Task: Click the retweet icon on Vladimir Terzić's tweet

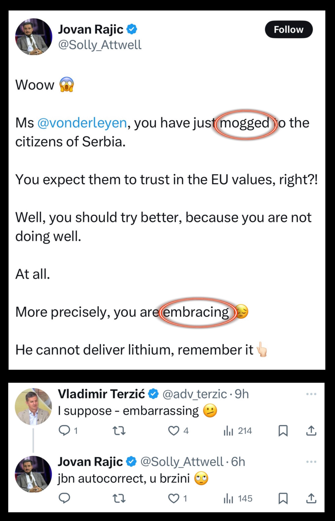Action: click(x=120, y=431)
